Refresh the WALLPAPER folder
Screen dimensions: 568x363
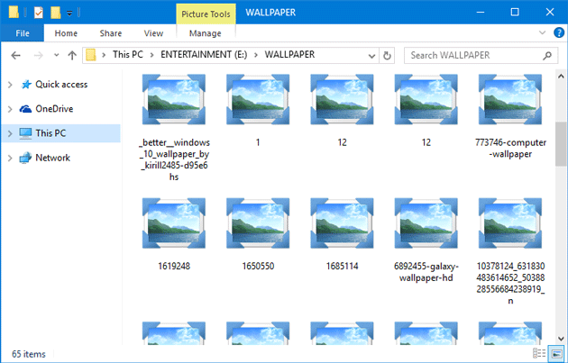pos(387,56)
